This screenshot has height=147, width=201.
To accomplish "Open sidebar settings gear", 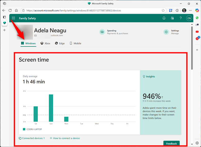I will 197,143.
